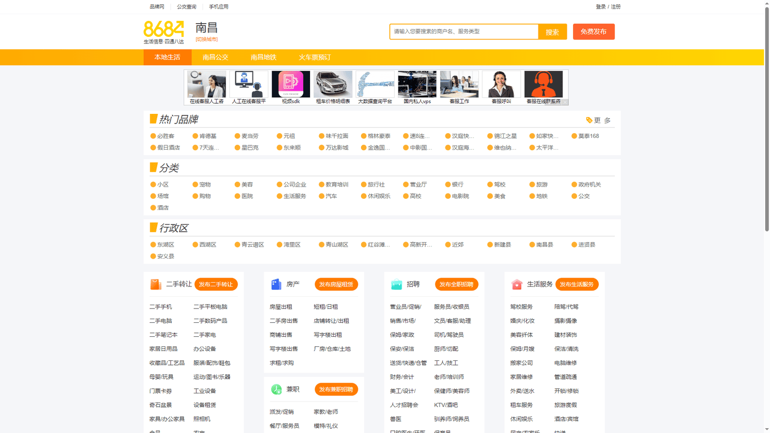The image size is (770, 433).
Task: Open the 店铺转让/出租 listing link
Action: tap(332, 321)
